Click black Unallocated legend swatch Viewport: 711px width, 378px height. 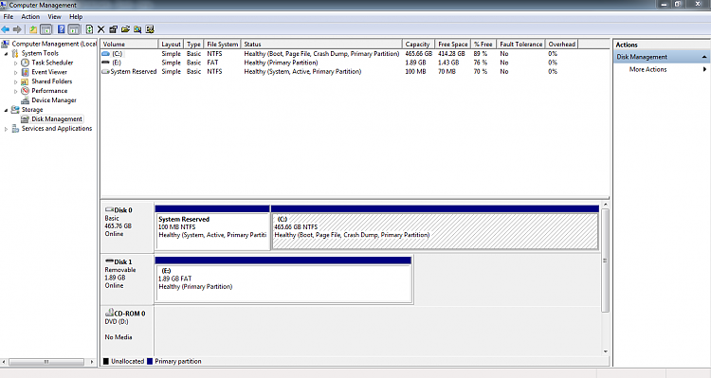(x=105, y=361)
